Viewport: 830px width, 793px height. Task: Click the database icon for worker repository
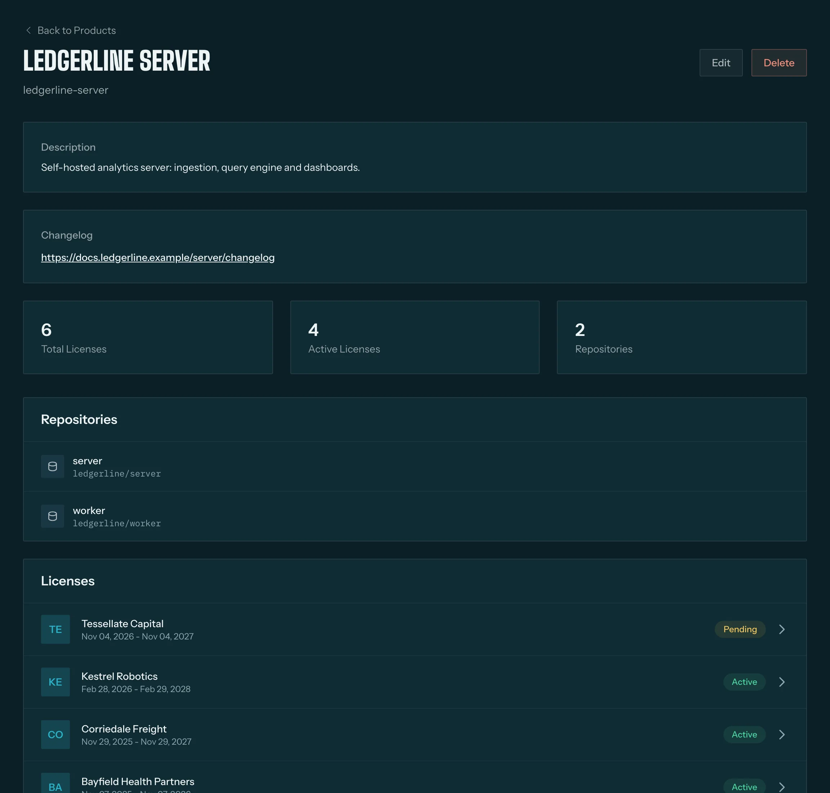pos(52,516)
